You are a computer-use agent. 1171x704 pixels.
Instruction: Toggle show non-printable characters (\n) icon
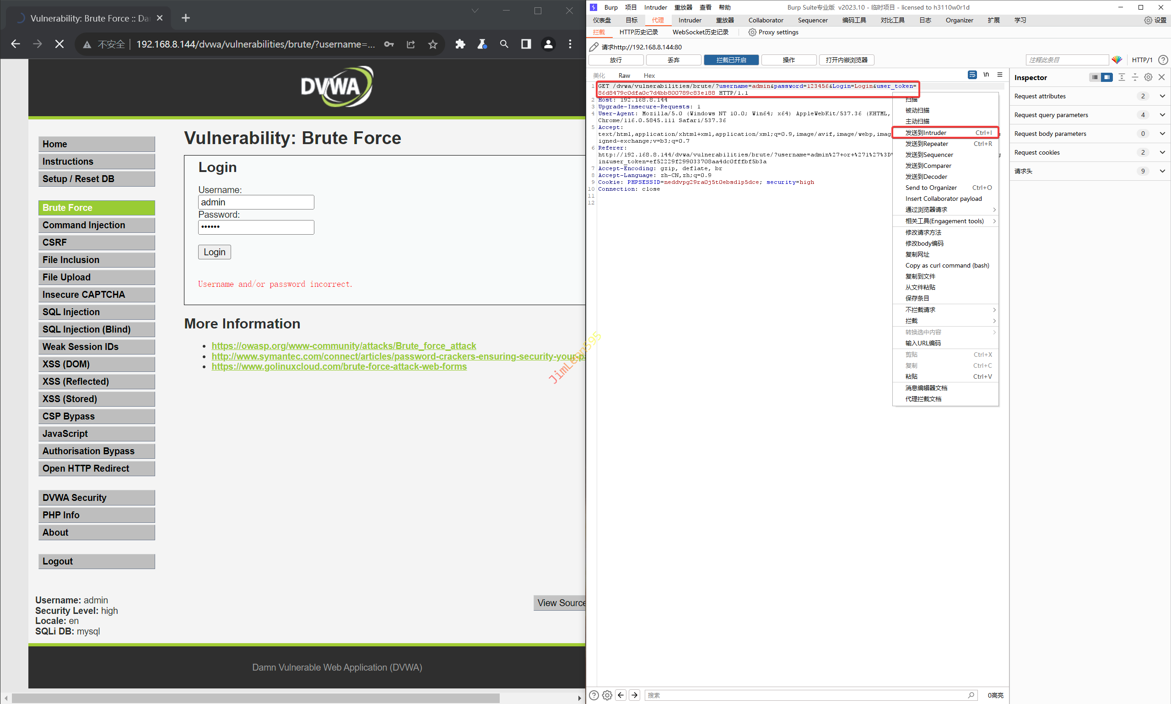(x=986, y=75)
